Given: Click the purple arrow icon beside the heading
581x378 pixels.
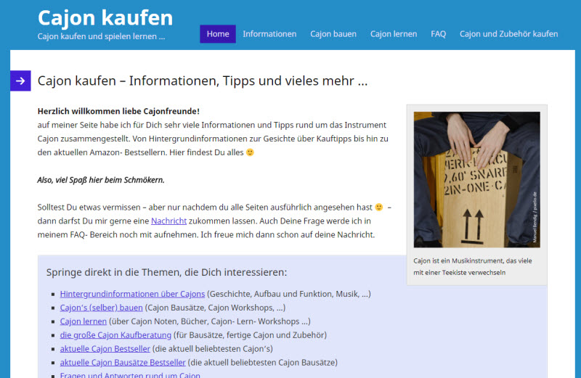Looking at the screenshot, I should pos(20,81).
